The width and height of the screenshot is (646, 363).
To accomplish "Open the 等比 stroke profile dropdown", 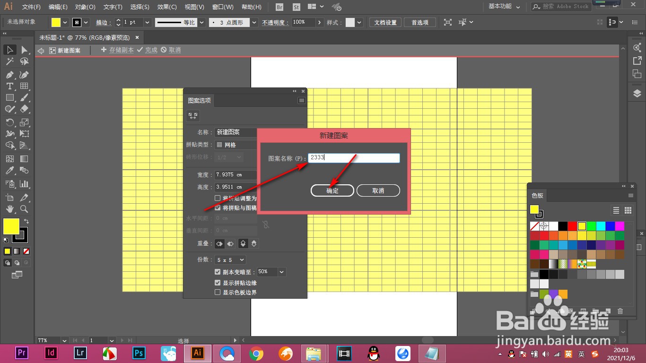I will (201, 22).
